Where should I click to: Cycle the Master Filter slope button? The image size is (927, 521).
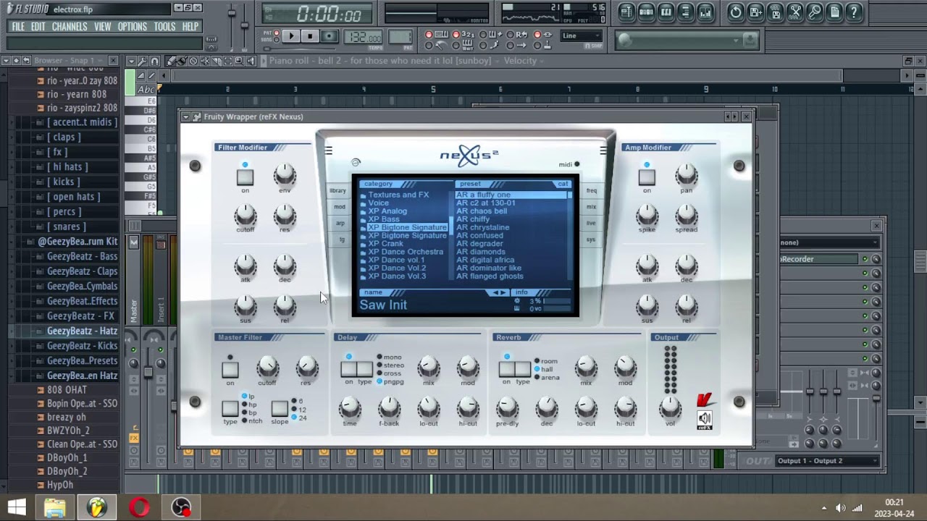[280, 409]
